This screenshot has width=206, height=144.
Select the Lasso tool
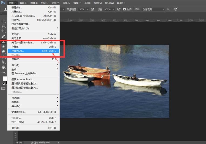(x=3, y=26)
